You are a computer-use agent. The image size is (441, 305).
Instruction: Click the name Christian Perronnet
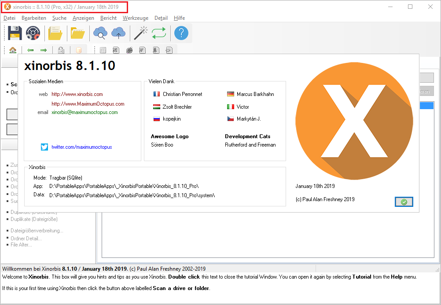pyautogui.click(x=182, y=94)
